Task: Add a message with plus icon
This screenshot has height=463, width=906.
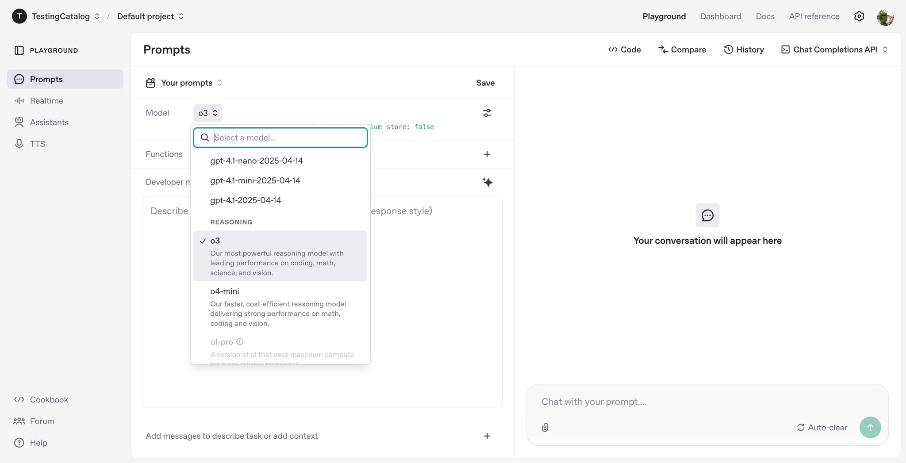Action: coord(487,436)
